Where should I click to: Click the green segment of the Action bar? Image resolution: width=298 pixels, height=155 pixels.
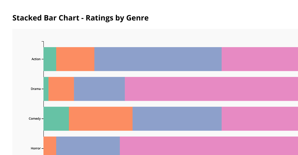(50, 59)
